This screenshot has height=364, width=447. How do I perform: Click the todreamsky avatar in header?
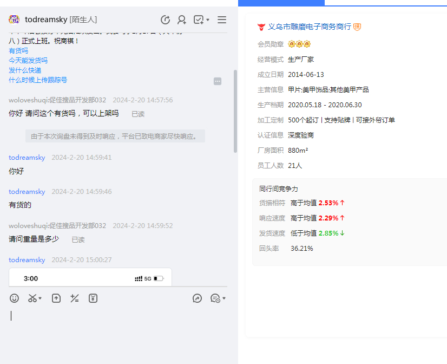pos(14,20)
